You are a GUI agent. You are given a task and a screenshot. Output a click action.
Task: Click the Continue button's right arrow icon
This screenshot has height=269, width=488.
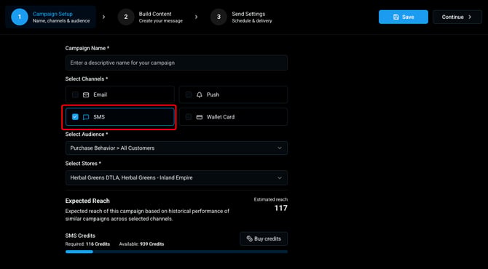[x=470, y=17]
